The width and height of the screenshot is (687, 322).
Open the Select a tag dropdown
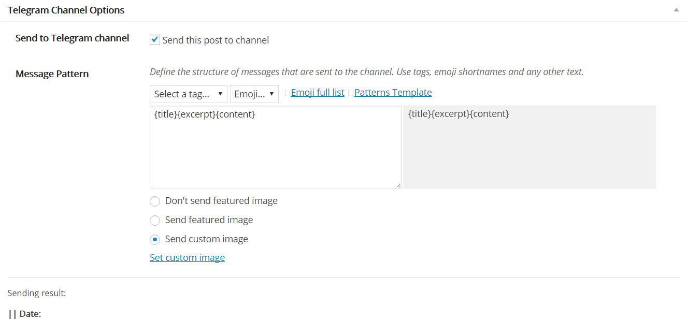click(x=189, y=94)
